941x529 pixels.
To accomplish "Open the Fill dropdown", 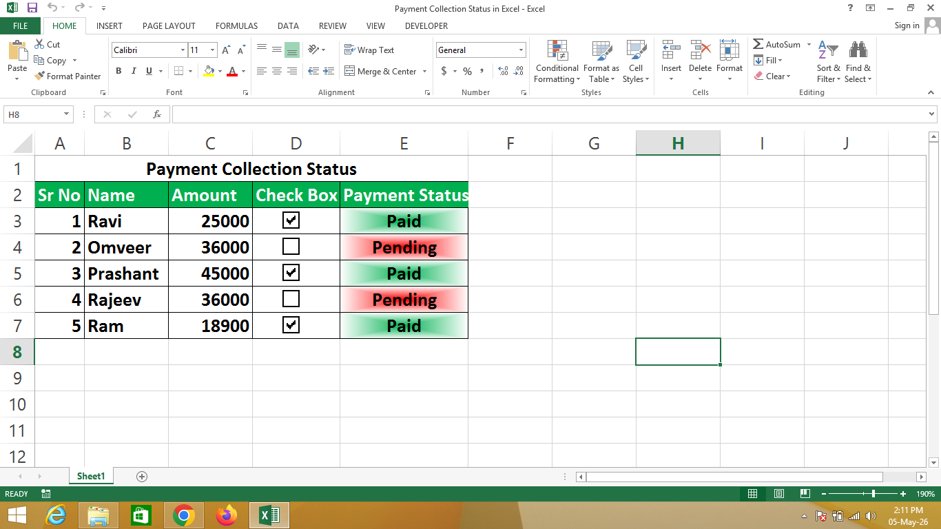I will click(768, 61).
